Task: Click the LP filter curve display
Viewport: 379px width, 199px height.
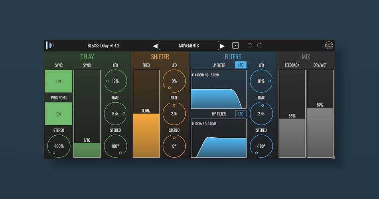Action: pos(219,89)
